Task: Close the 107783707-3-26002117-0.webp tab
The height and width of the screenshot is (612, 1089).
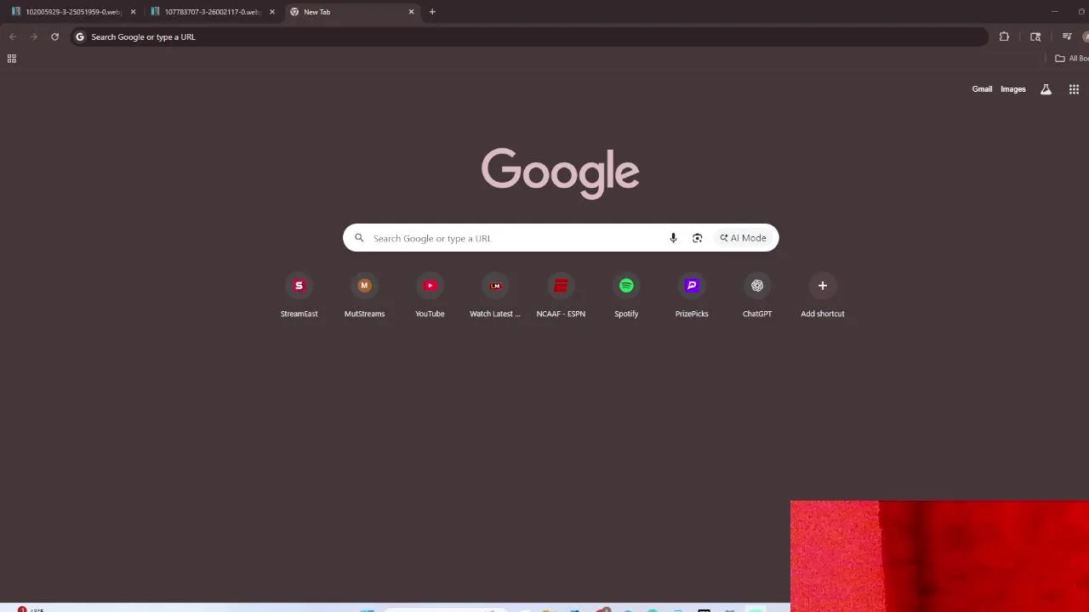Action: click(x=272, y=12)
